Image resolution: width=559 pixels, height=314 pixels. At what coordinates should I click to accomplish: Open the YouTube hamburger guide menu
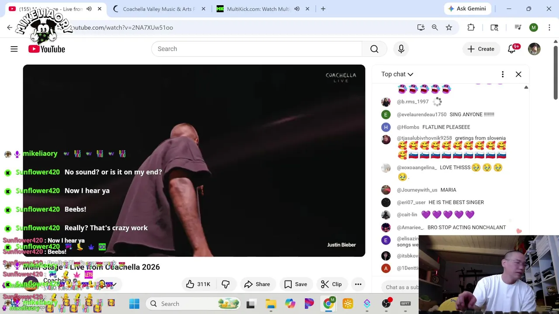[14, 49]
